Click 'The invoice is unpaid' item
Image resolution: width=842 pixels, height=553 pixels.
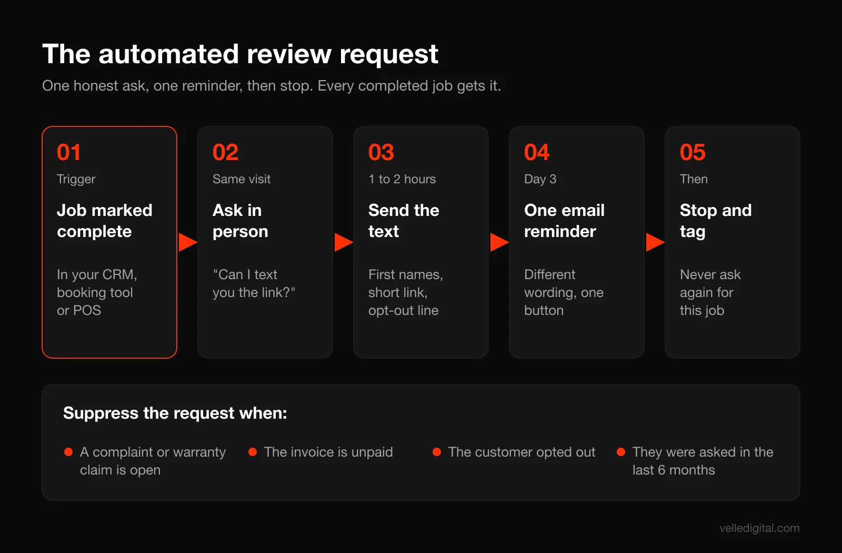point(328,452)
